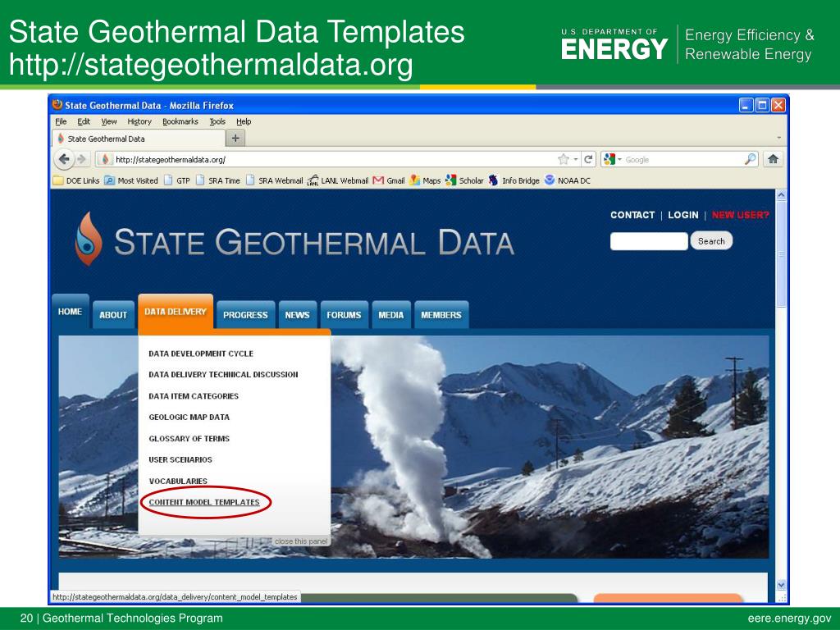
Task: Open the SRA Webmail bookmark
Action: point(274,180)
